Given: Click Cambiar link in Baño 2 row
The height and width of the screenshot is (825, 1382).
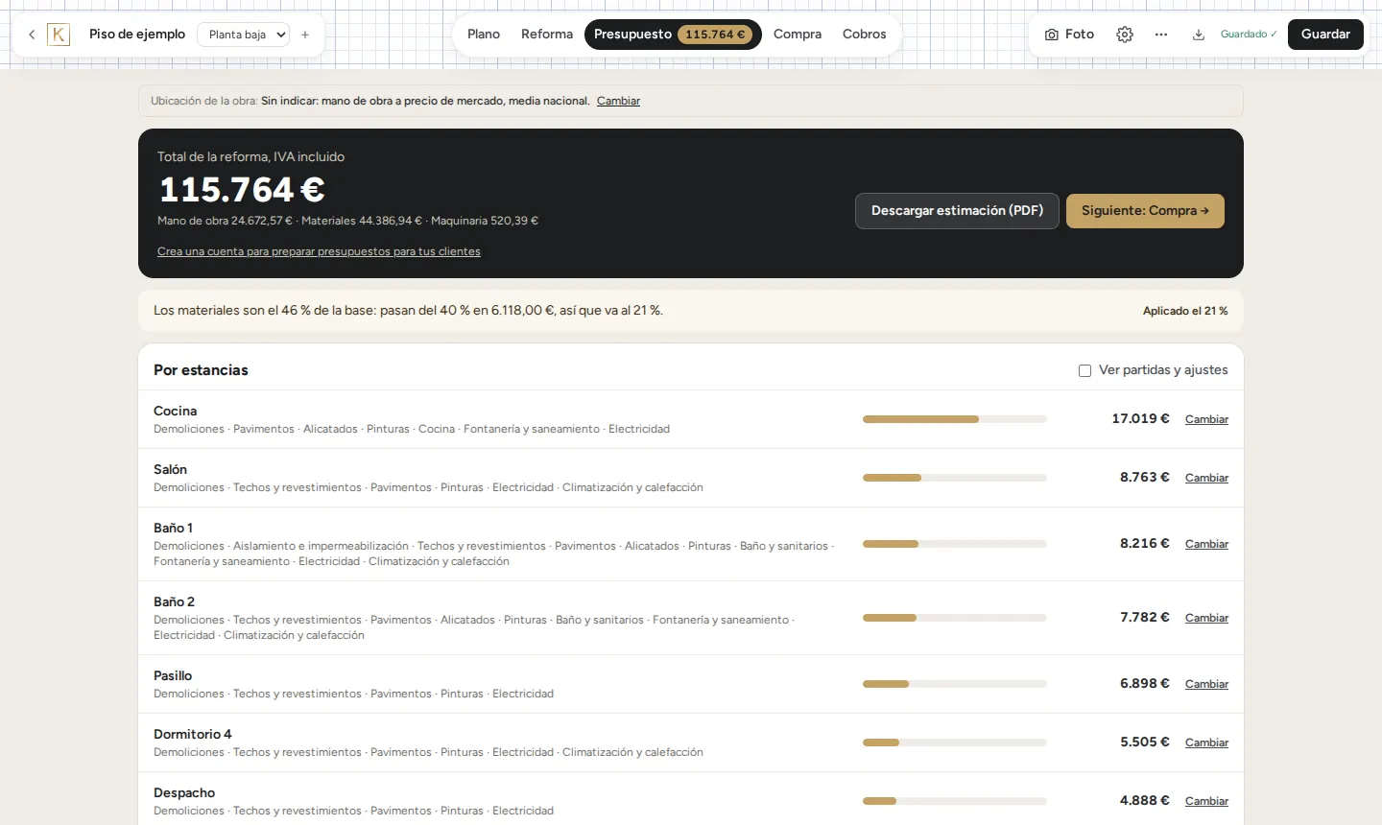Looking at the screenshot, I should tap(1206, 618).
